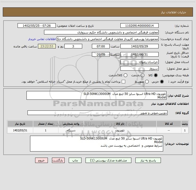Click the دستگاه unit cell
196x190 pixels.
(x=71, y=130)
